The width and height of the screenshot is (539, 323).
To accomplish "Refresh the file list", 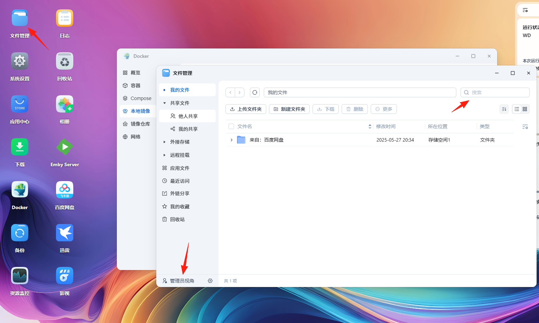I will (x=255, y=92).
